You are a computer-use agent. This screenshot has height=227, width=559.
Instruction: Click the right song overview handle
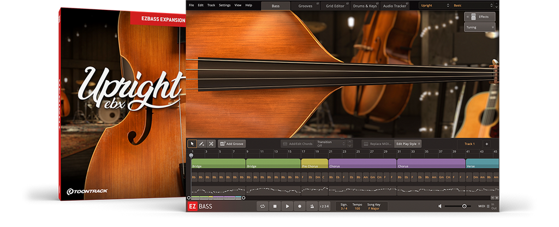pyautogui.click(x=243, y=198)
